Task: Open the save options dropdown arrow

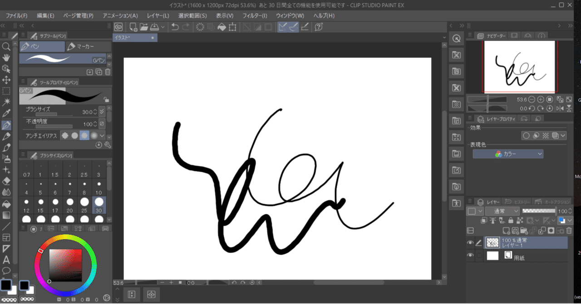Action: tap(162, 27)
